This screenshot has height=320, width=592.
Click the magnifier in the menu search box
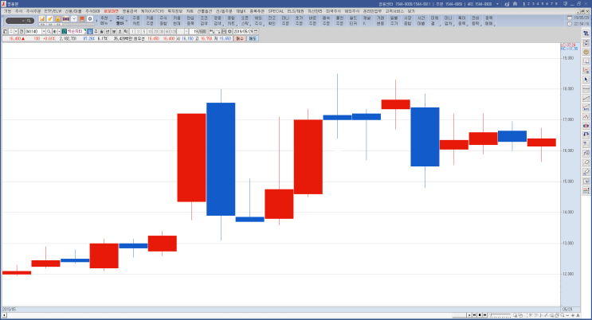pos(29,21)
